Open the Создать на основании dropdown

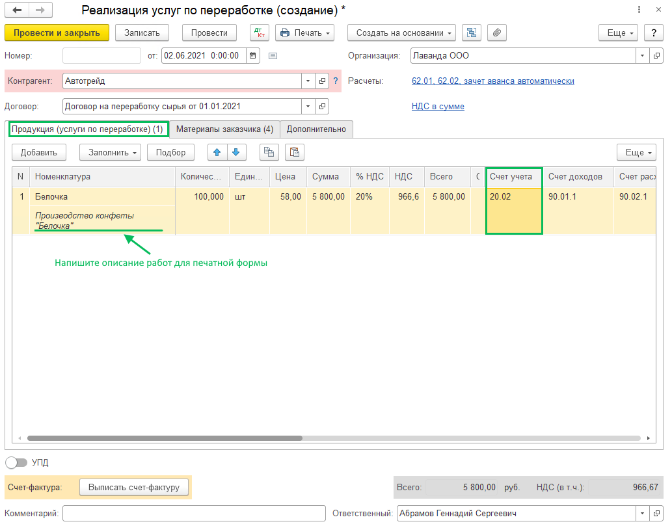[x=401, y=33]
